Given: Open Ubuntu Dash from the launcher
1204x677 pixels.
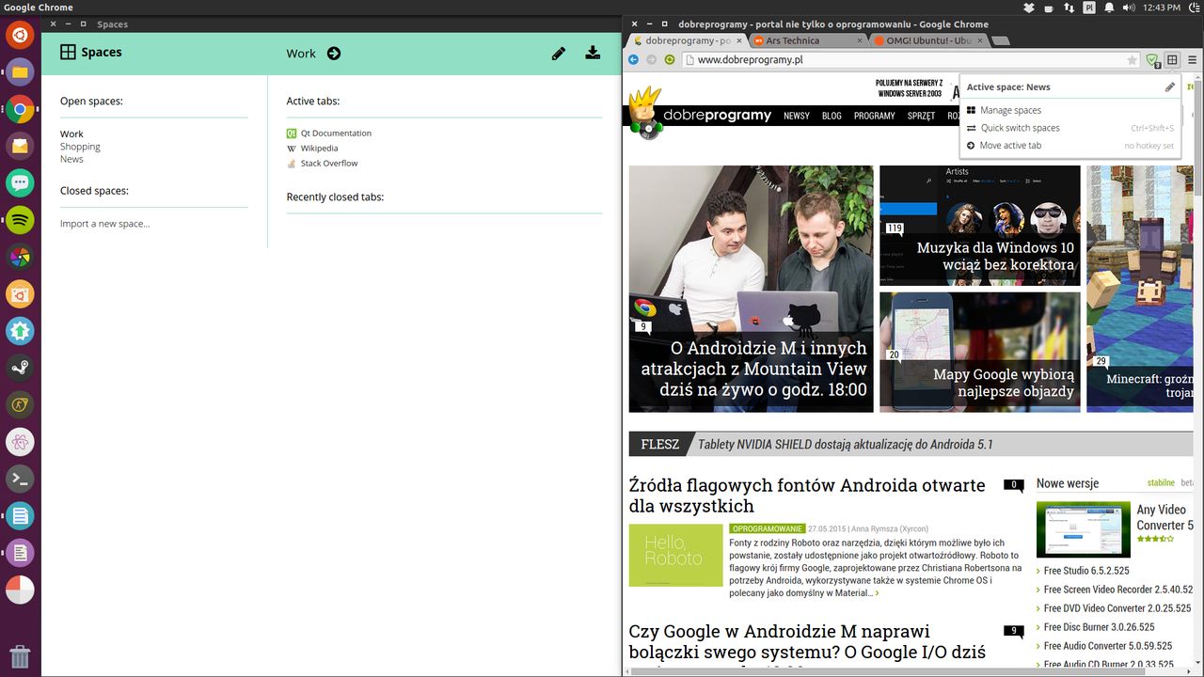Looking at the screenshot, I should 20,36.
